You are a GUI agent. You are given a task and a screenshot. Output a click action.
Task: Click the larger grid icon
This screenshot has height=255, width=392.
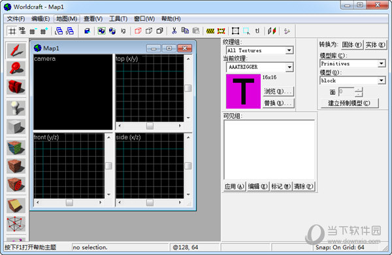click(44, 31)
